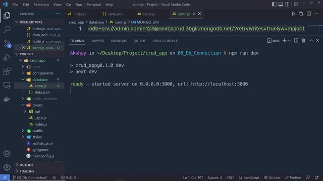Expand the api folder

click(25, 112)
